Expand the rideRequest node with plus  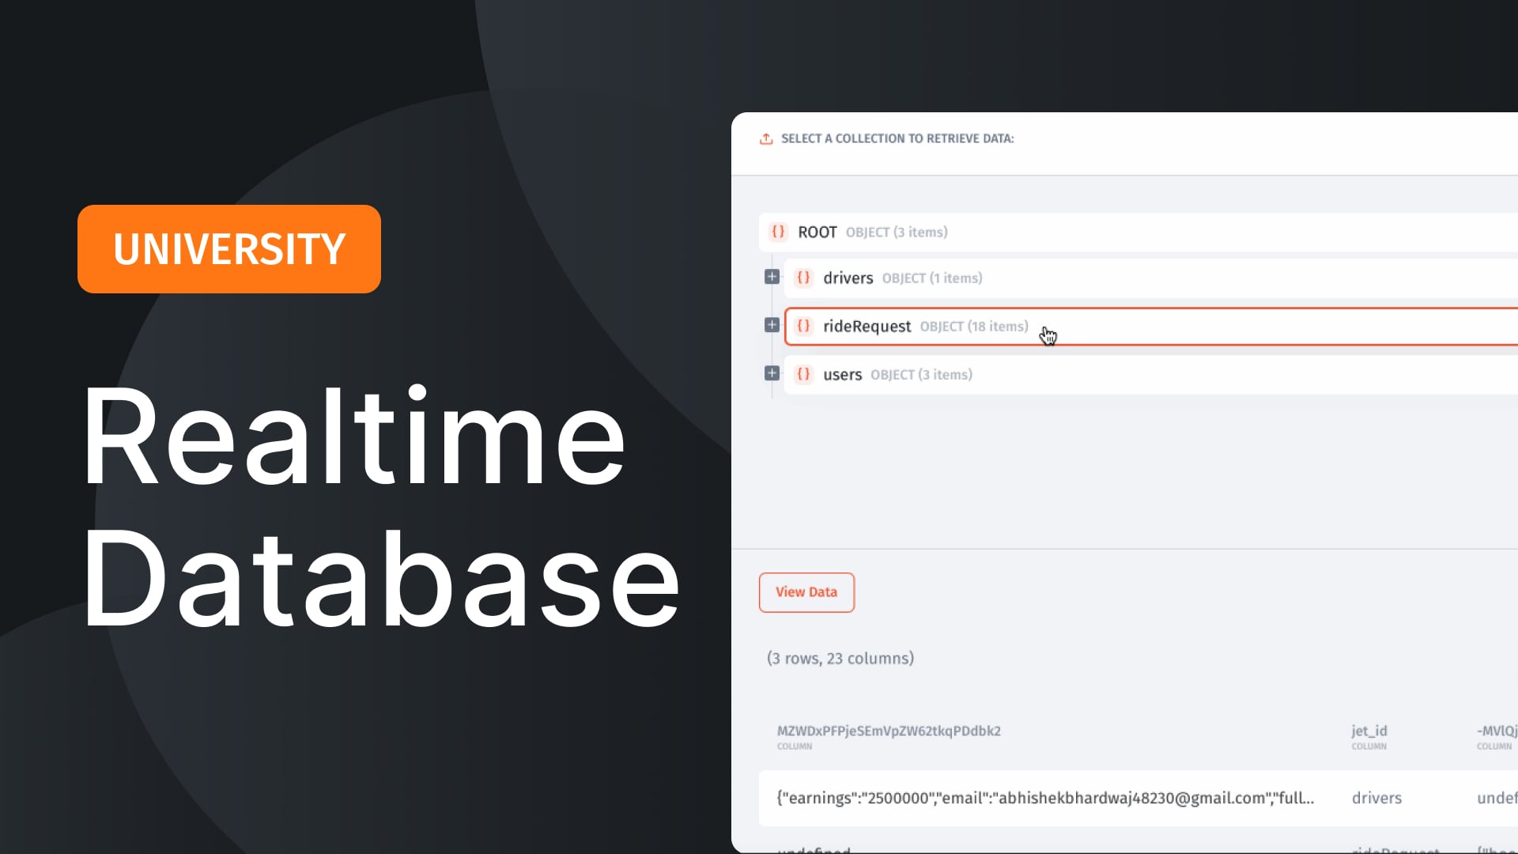click(x=772, y=325)
